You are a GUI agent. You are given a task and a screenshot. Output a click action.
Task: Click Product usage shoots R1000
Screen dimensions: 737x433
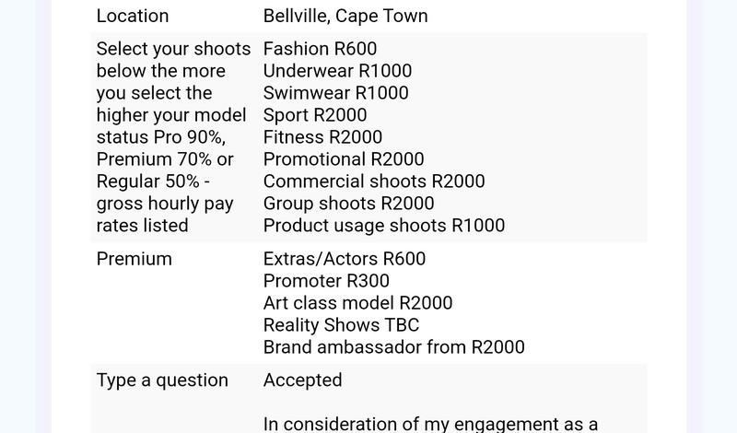click(x=384, y=226)
